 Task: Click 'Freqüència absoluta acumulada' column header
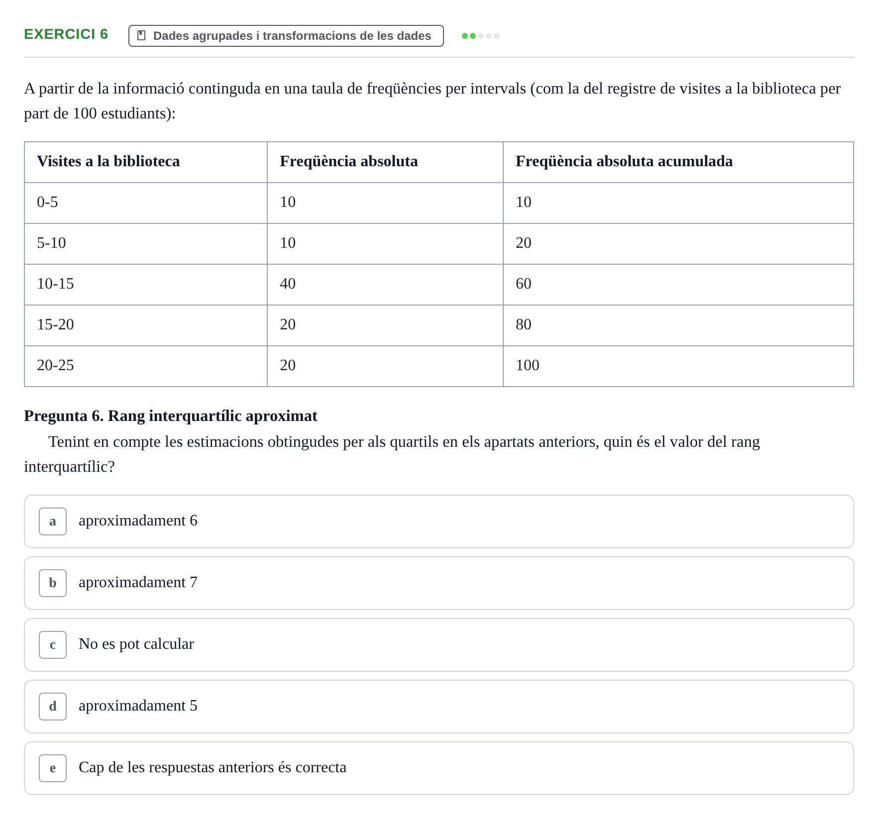[678, 162]
